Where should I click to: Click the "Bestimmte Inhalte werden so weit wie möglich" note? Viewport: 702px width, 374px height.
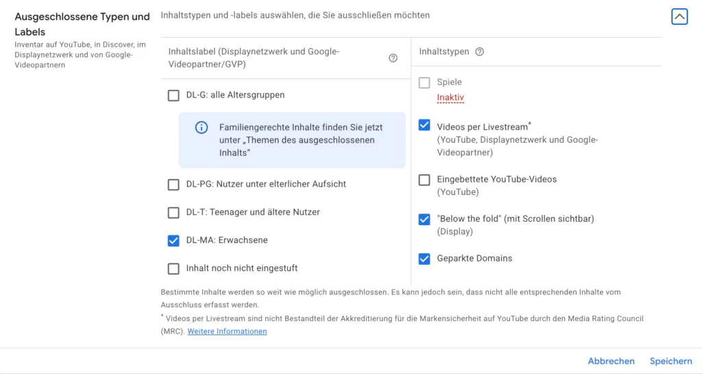(391, 299)
